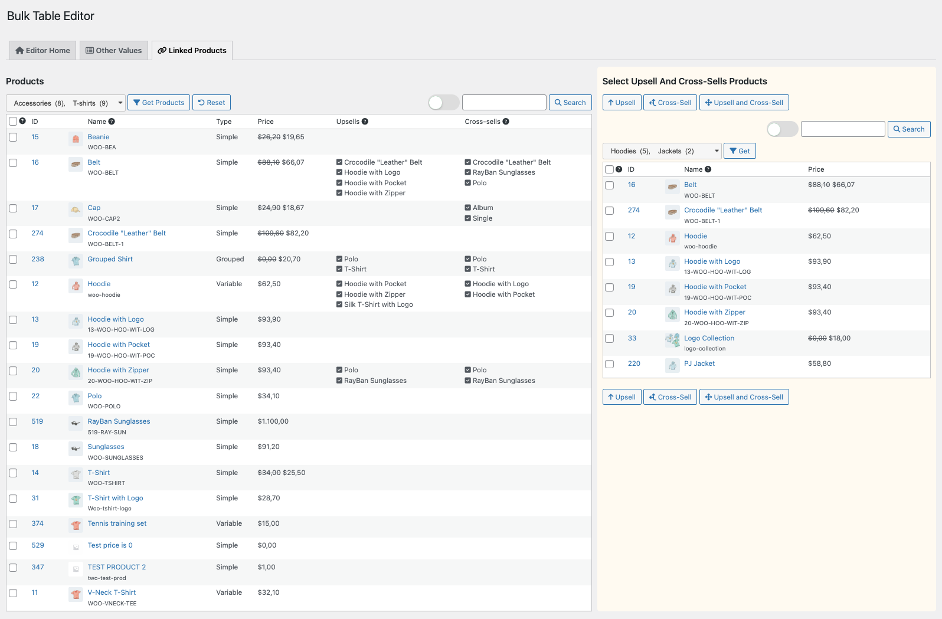Check the V-Neck T-Shirt row checkbox
The image size is (942, 619).
tap(13, 593)
